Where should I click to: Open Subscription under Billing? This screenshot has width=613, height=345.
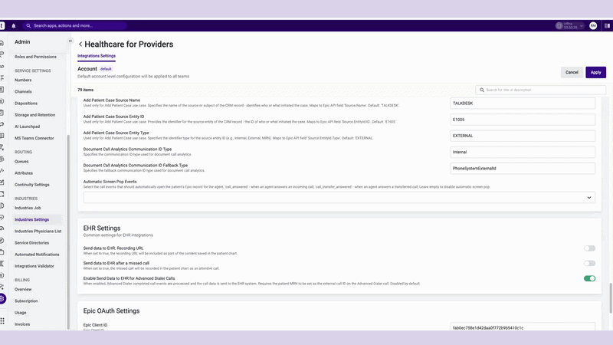coord(26,301)
